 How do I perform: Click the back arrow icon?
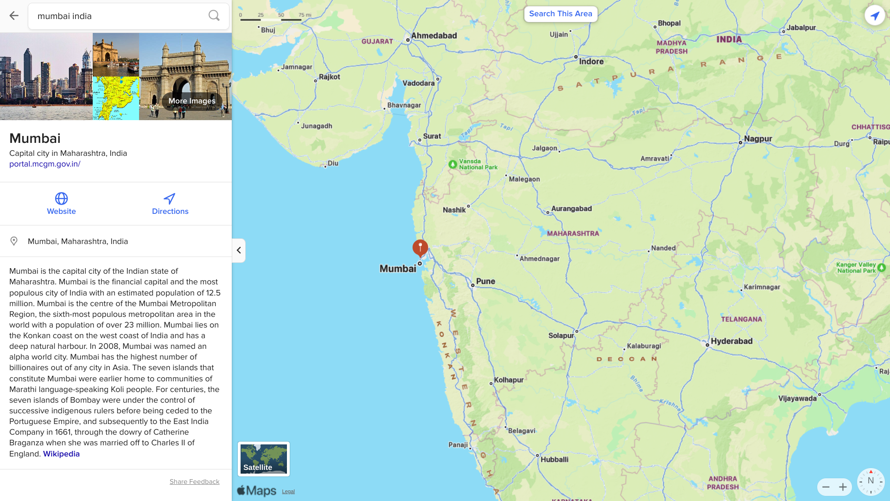click(x=14, y=16)
